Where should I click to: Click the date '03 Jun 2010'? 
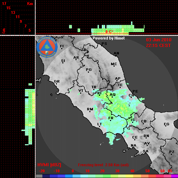[159, 40]
